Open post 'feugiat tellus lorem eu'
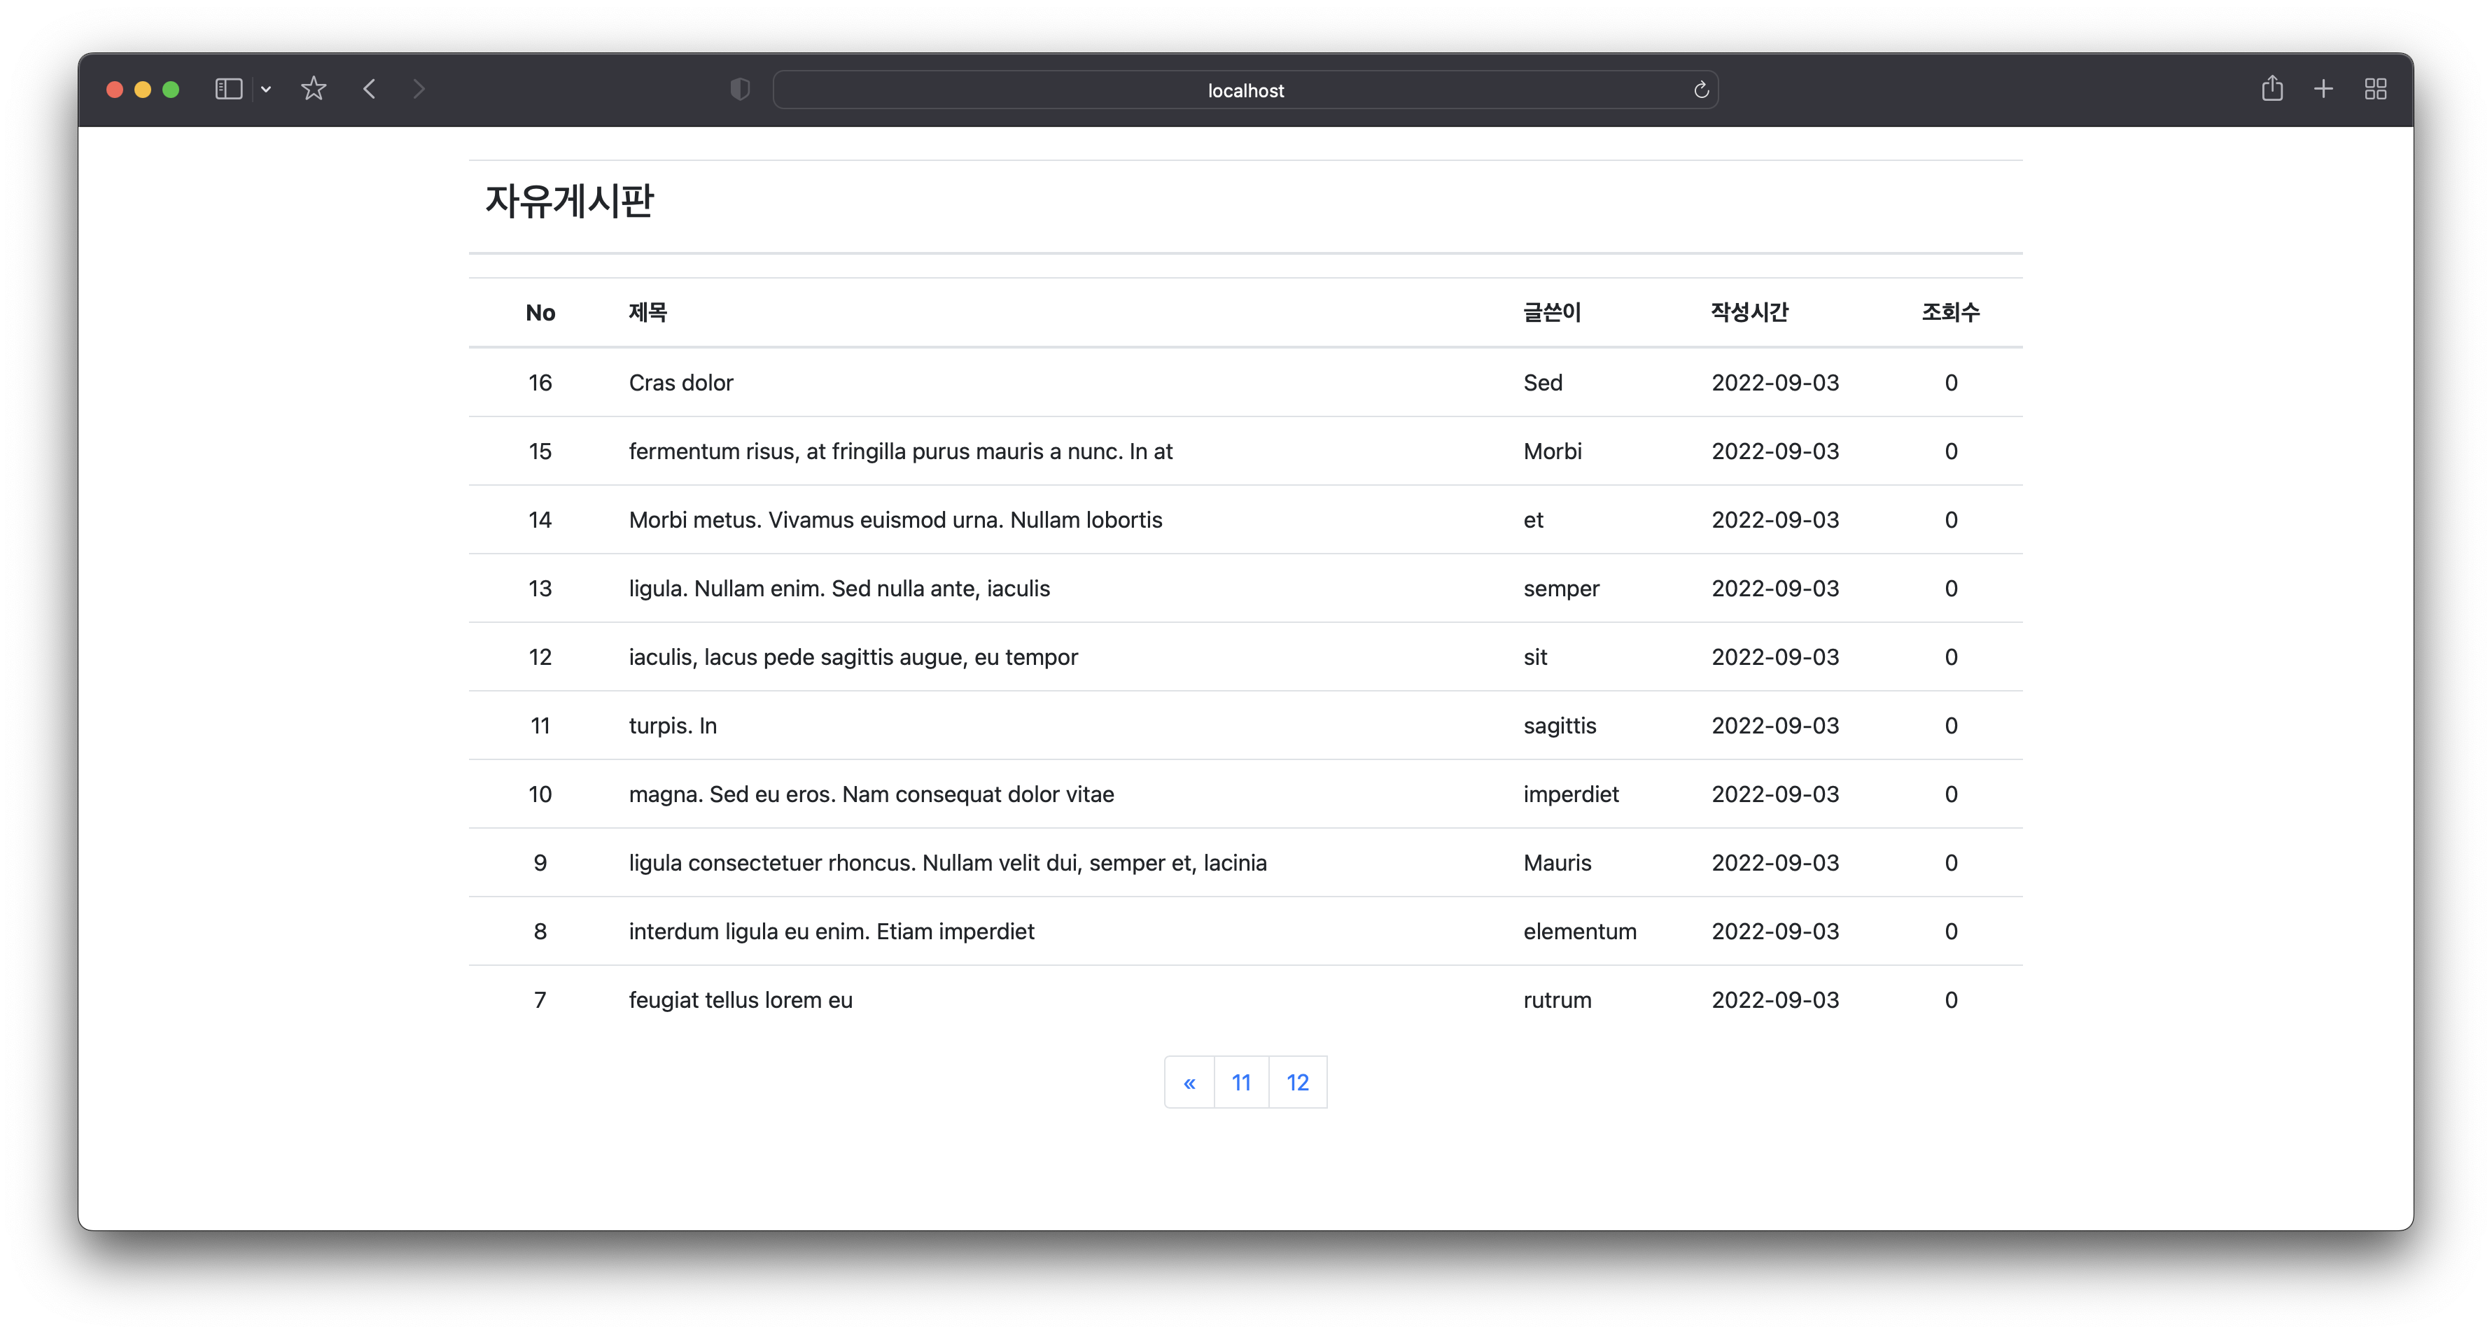The height and width of the screenshot is (1334, 2492). pyautogui.click(x=741, y=1000)
